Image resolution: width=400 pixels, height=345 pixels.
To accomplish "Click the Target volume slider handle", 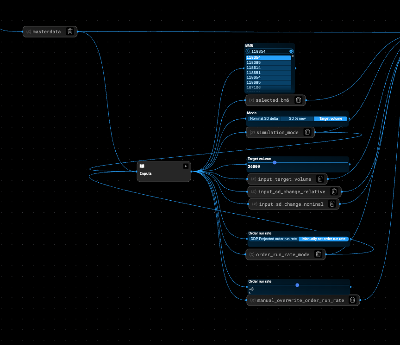I will (x=275, y=162).
